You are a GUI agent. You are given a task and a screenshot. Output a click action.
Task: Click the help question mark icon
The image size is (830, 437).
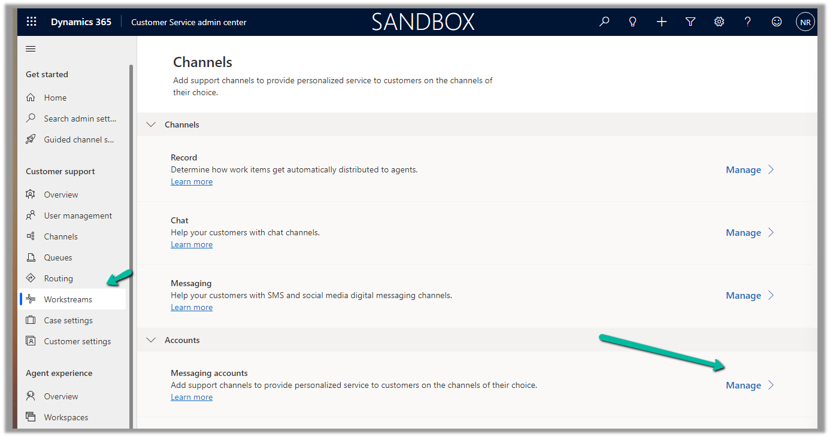point(747,22)
